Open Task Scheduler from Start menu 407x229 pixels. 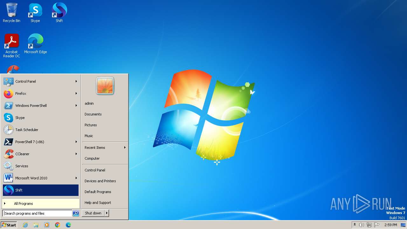[x=41, y=130]
